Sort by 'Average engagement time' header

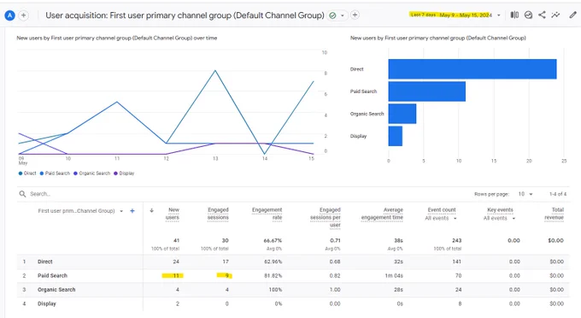[382, 214]
